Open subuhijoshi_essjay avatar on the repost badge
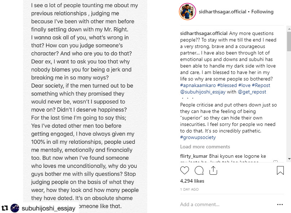This screenshot has width=291, height=213. (x=15, y=208)
